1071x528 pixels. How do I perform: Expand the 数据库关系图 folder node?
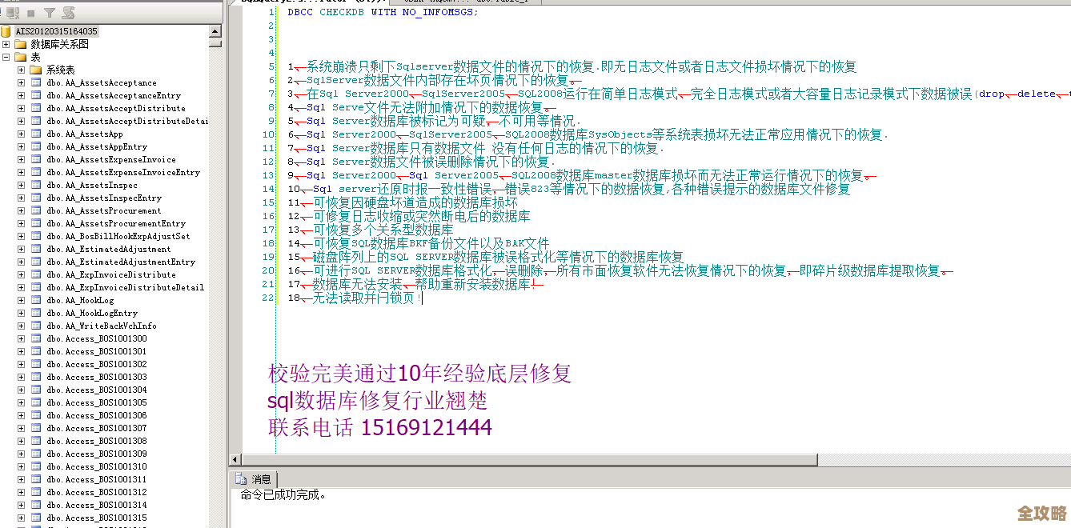[6, 45]
